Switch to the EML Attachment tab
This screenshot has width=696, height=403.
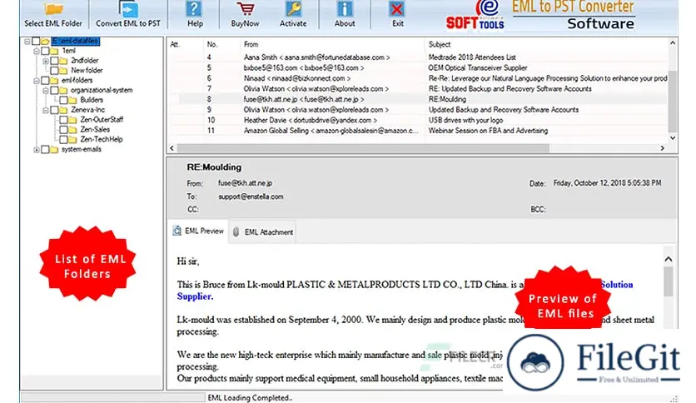(x=263, y=231)
